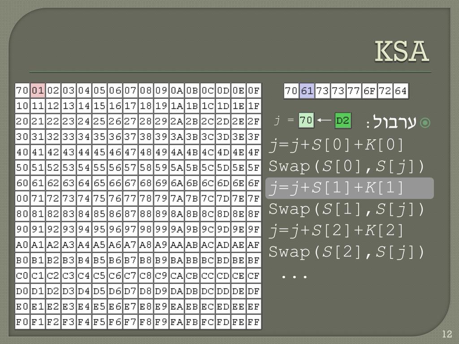The image size is (459, 344).
Task: Click the light green 70 j-value box
Action: click(x=306, y=120)
